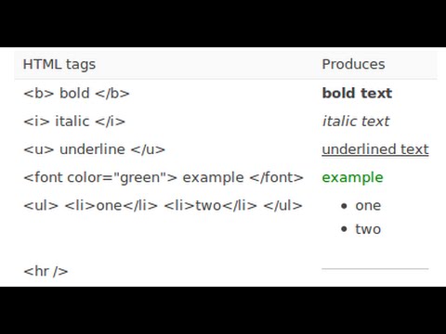Select the <ul> <li> list tag example

pyautogui.click(x=163, y=205)
